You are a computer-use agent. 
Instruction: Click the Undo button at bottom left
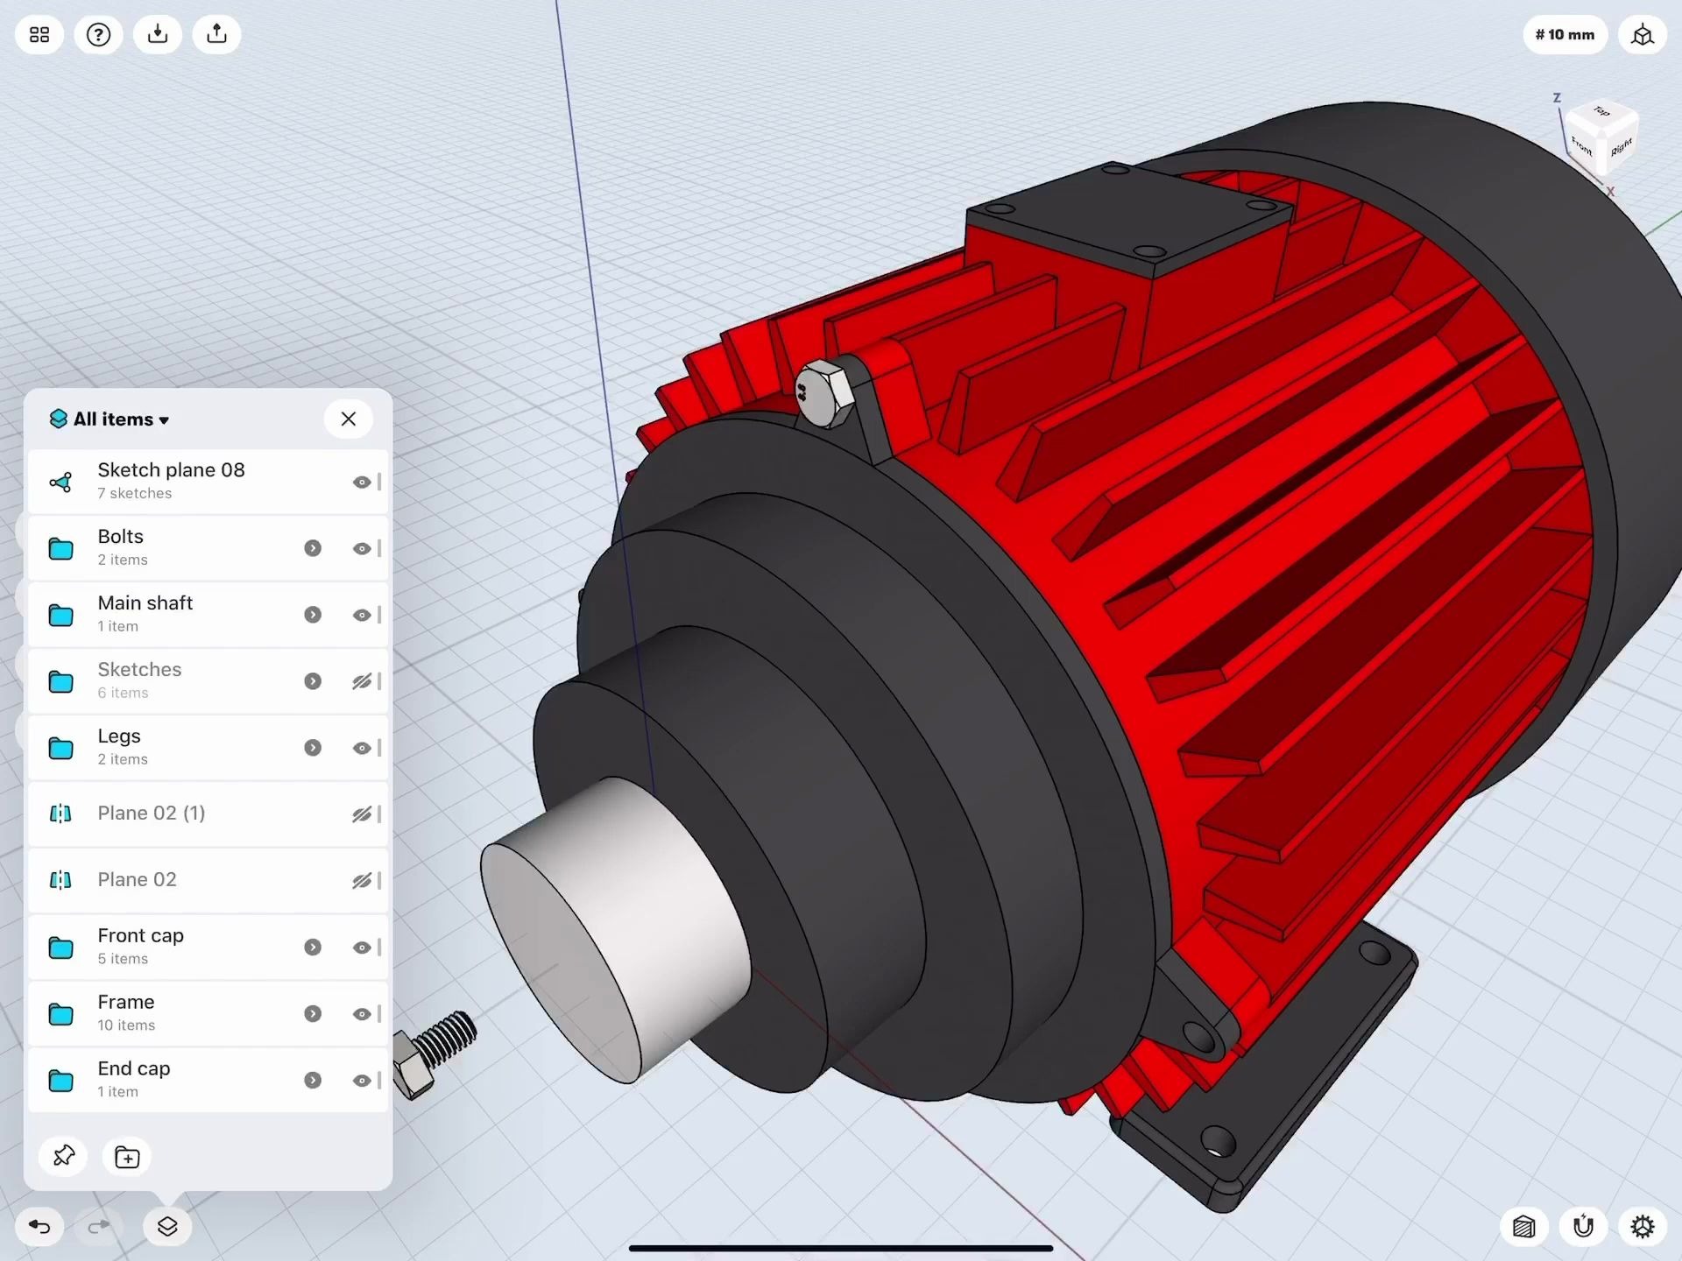coord(39,1226)
